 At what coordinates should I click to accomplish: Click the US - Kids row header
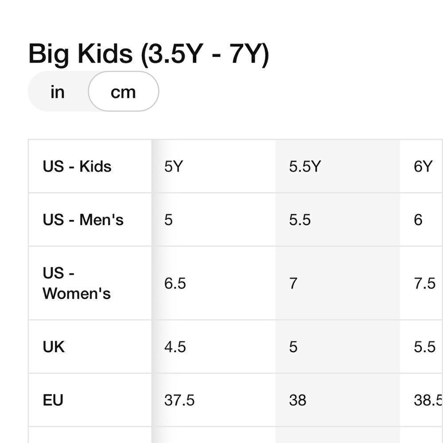click(x=77, y=167)
